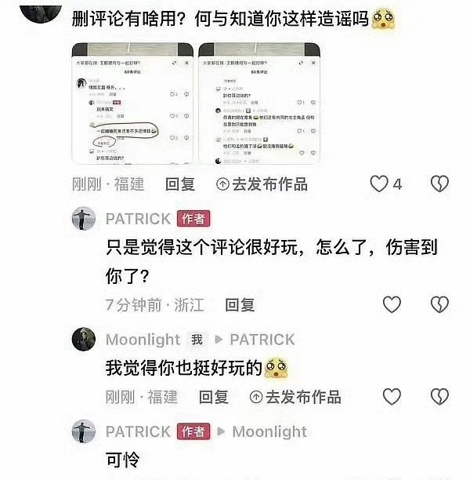
Task: Like the top comment with 4 likes
Action: pyautogui.click(x=379, y=184)
